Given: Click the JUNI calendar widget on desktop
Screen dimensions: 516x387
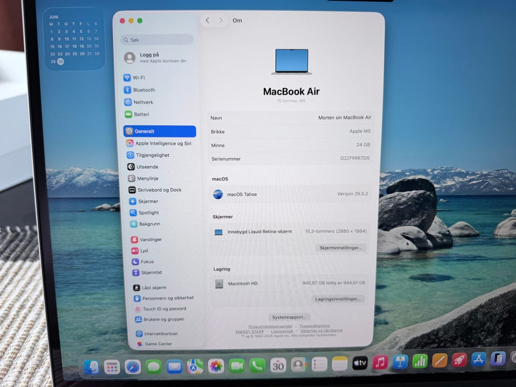Looking at the screenshot, I should point(74,39).
